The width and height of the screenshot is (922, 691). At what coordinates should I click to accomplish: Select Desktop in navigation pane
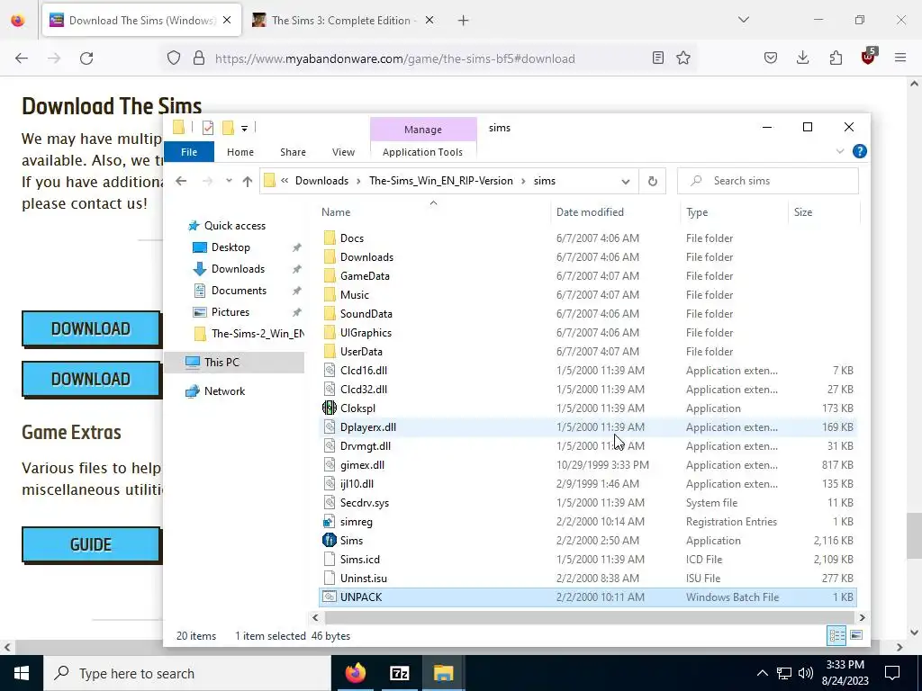click(x=230, y=247)
